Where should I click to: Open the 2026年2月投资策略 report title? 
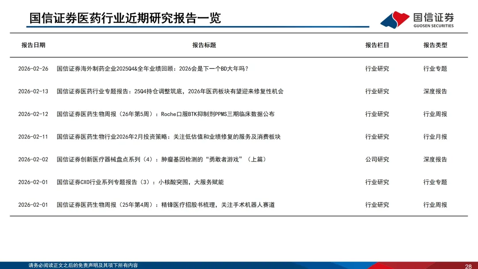point(169,137)
